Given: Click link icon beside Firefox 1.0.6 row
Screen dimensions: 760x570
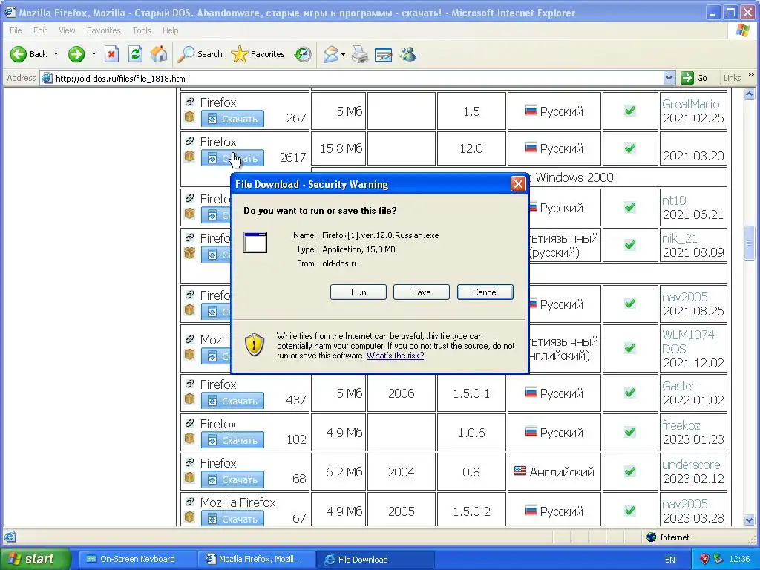Looking at the screenshot, I should tap(190, 422).
